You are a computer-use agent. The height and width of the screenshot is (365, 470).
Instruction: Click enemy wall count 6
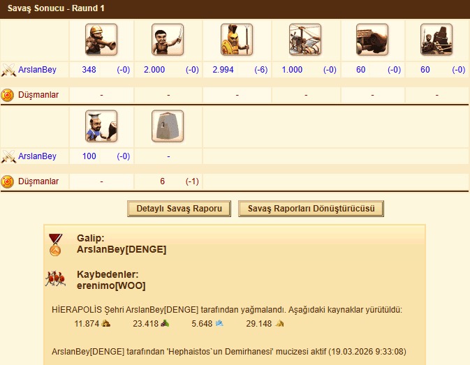(162, 181)
